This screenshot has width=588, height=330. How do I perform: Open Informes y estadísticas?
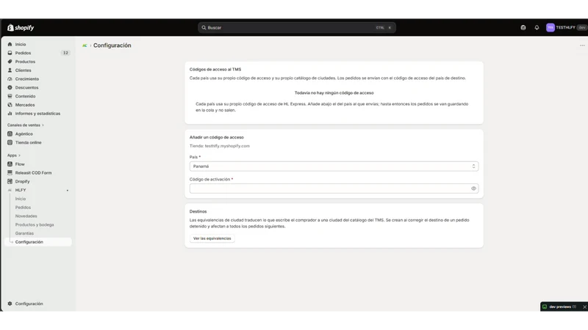(x=38, y=114)
